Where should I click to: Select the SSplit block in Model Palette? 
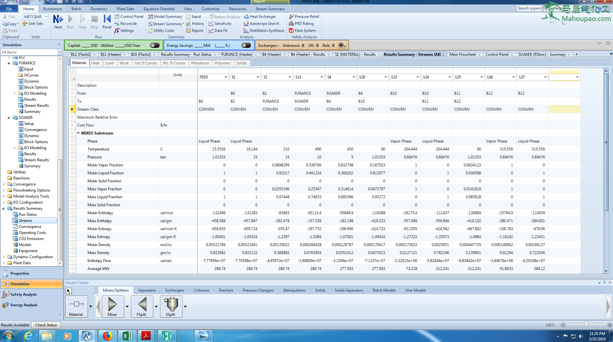(171, 307)
